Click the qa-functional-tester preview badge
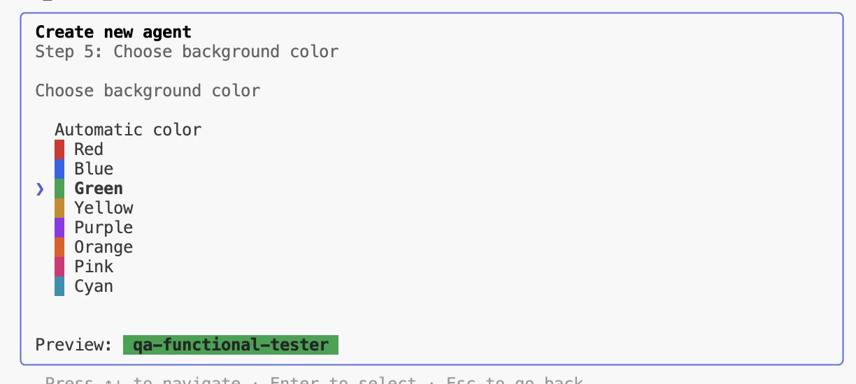This screenshot has width=856, height=384. point(231,345)
